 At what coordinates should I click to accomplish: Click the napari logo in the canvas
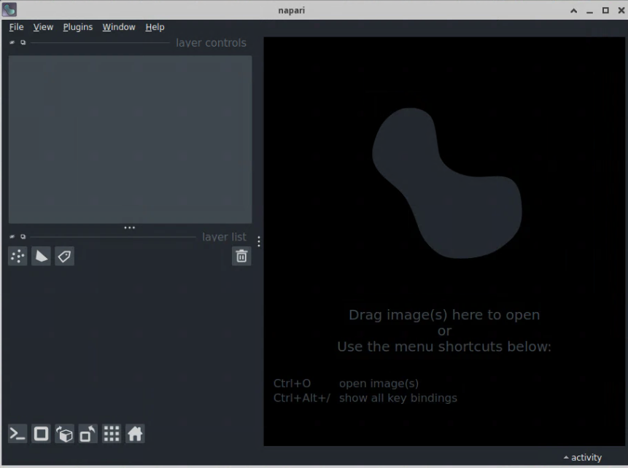pos(446,182)
